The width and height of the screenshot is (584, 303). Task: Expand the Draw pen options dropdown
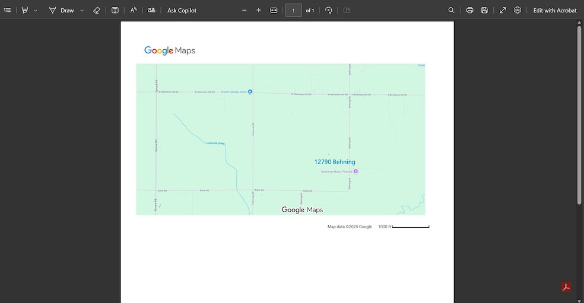point(82,10)
